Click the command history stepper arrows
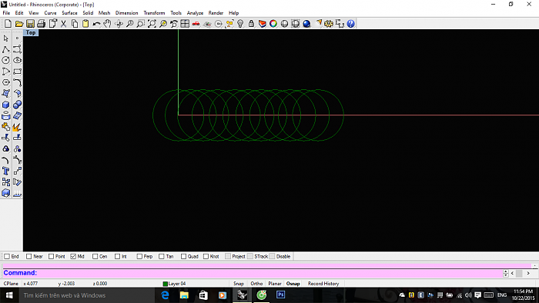The image size is (539, 303). pos(506,273)
